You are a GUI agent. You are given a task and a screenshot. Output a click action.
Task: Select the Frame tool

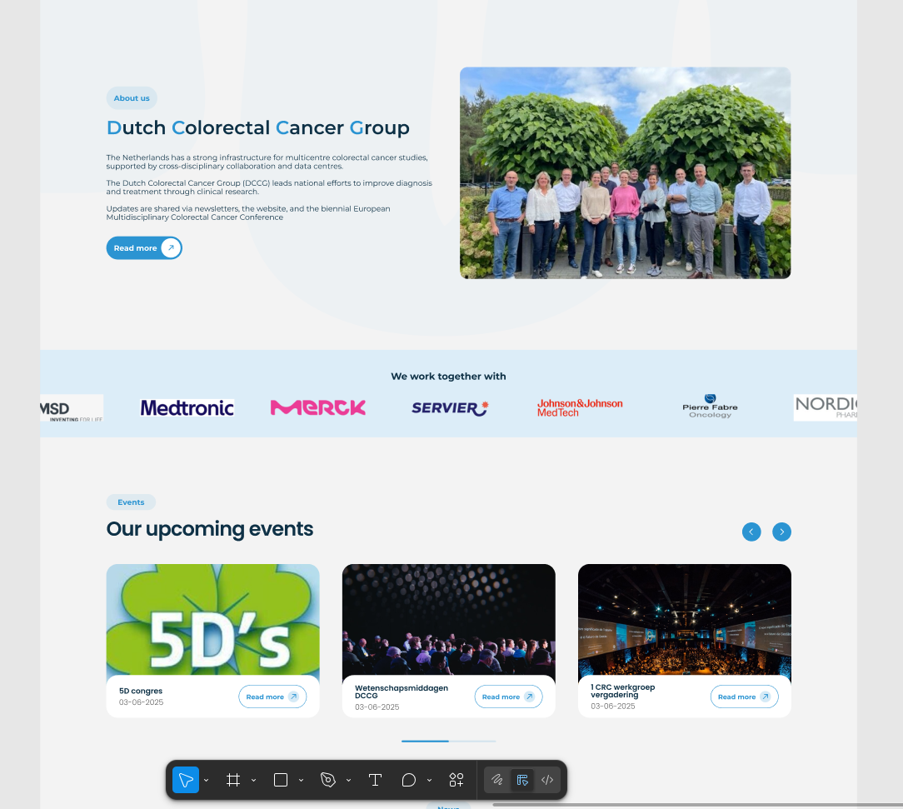tap(233, 780)
